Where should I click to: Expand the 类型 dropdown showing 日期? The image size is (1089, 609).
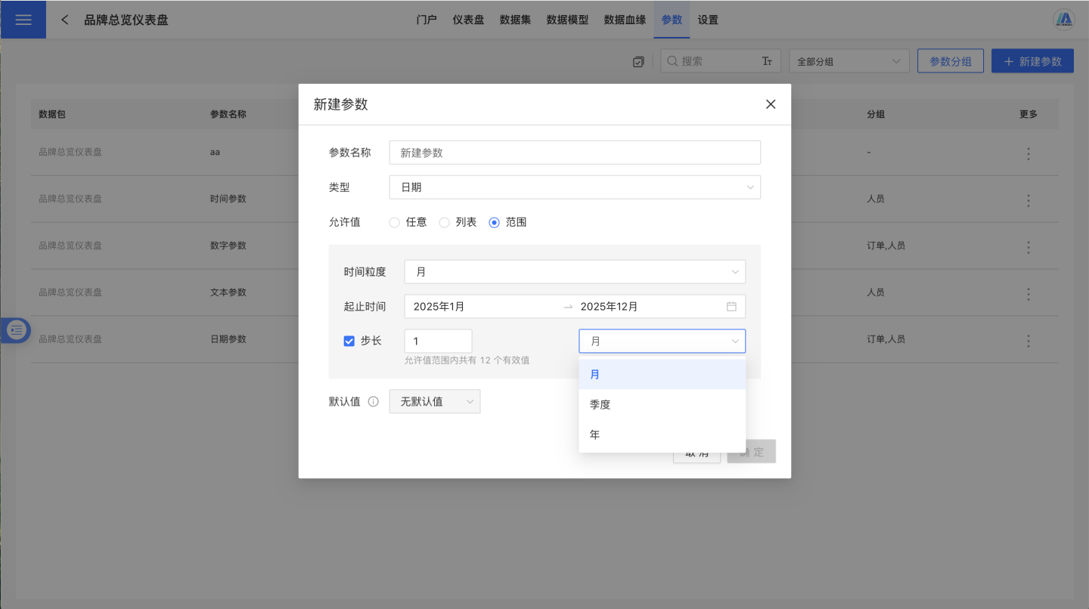575,187
